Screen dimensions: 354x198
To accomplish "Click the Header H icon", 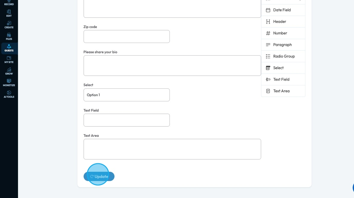I will tap(268, 22).
